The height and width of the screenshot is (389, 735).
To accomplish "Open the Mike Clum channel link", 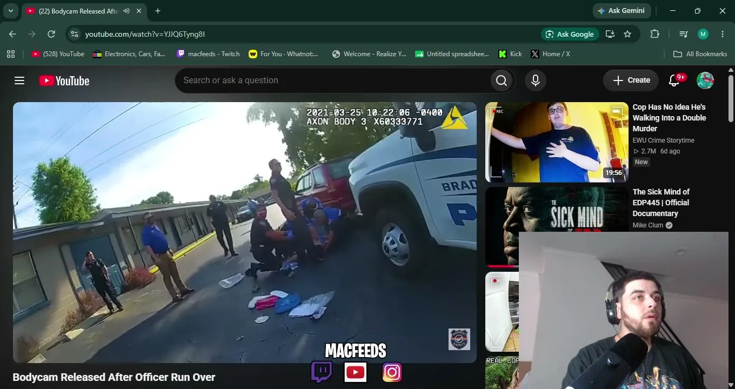I will [648, 225].
